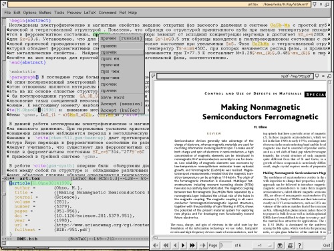Click the Emacs window menu icon at top-left
This screenshot has height=251, width=334.
click(x=3, y=4)
